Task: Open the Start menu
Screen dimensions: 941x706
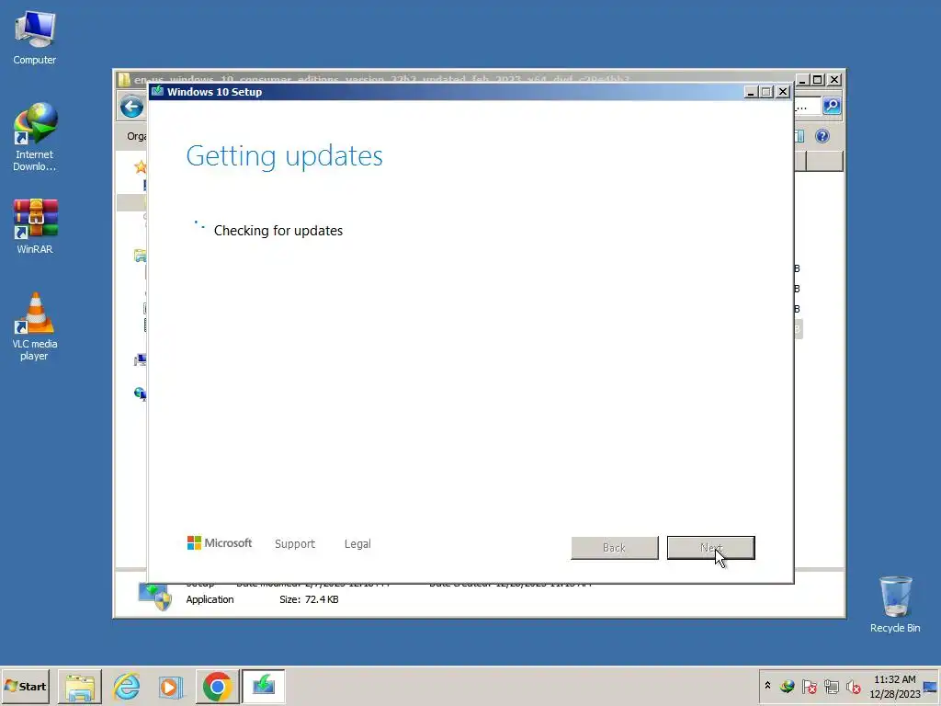Action: pos(25,686)
